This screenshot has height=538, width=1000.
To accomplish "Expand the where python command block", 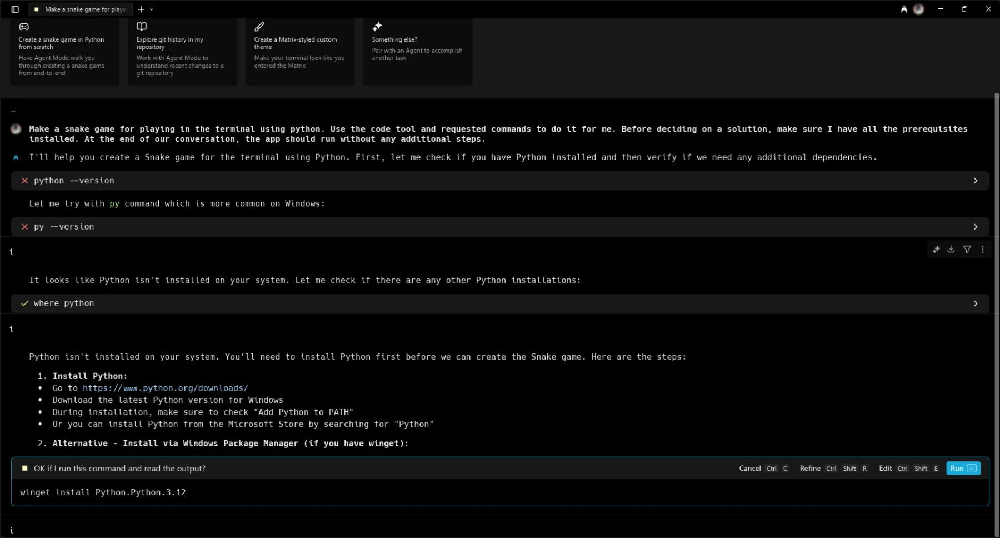I will click(x=976, y=303).
